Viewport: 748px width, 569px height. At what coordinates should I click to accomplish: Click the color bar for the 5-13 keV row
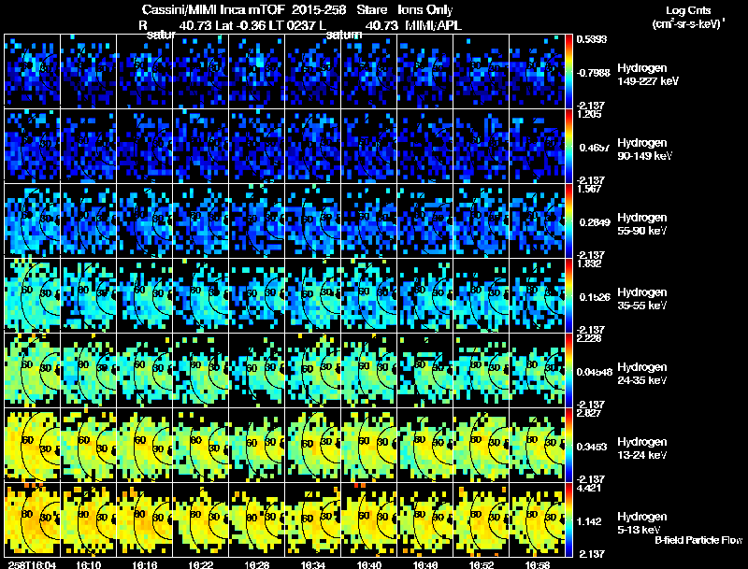[568, 520]
